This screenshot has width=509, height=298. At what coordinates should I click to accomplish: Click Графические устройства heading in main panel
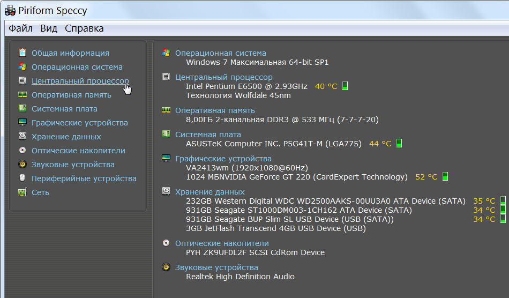pos(223,159)
